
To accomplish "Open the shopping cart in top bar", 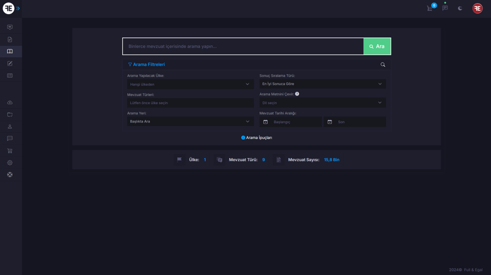I will click(x=430, y=9).
